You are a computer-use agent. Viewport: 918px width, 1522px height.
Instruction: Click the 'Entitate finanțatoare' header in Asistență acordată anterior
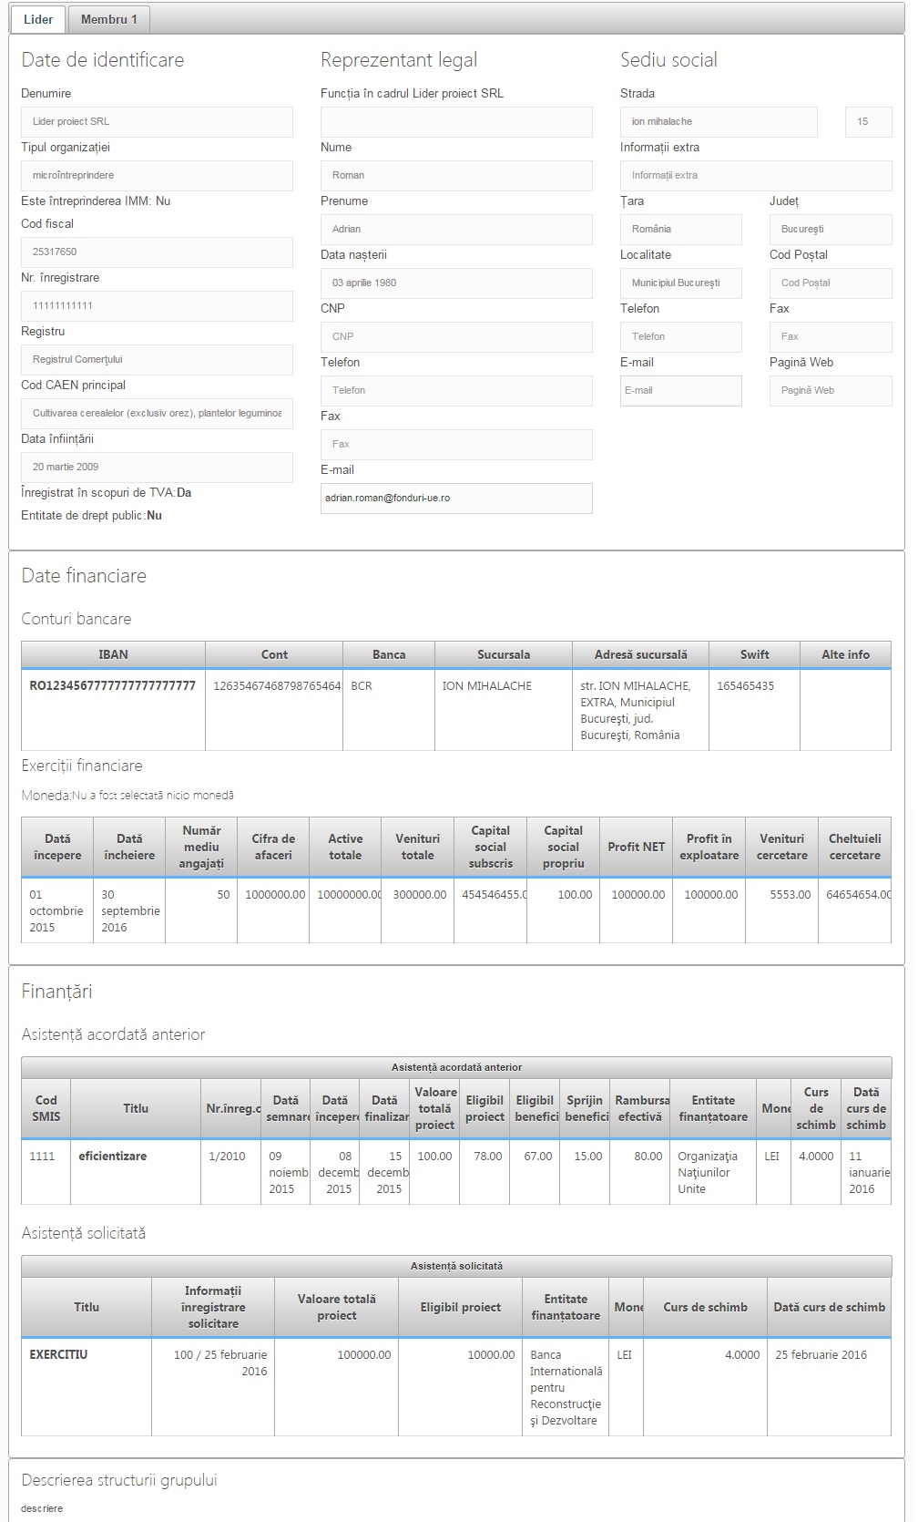click(713, 1108)
